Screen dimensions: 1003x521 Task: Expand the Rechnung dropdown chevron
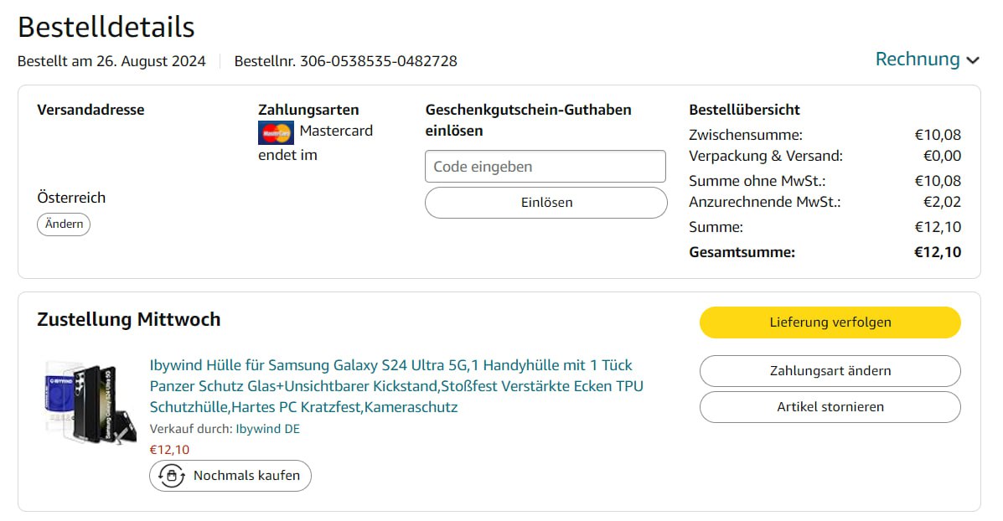pyautogui.click(x=973, y=60)
